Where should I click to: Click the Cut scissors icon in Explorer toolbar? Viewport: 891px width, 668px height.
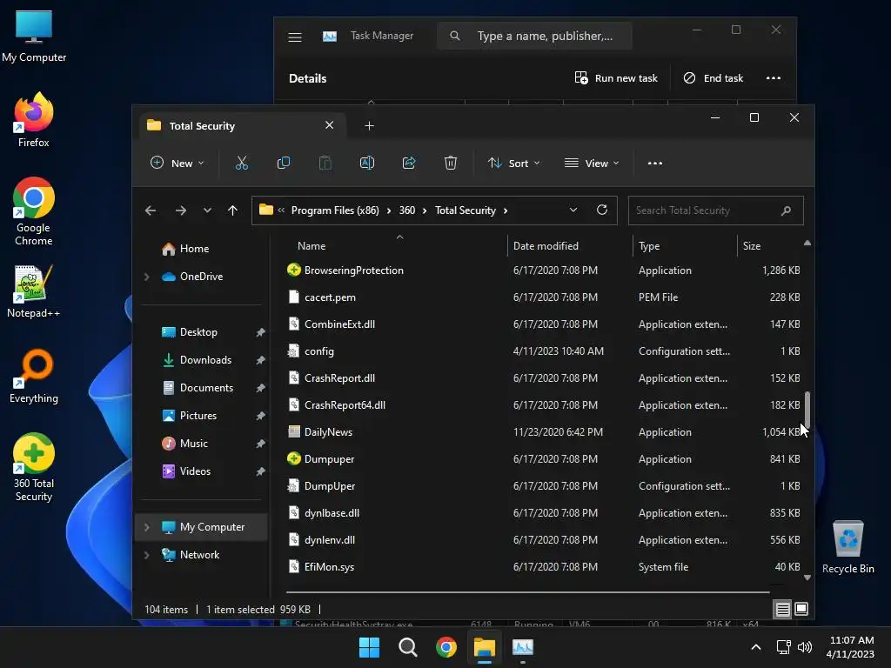coord(242,163)
